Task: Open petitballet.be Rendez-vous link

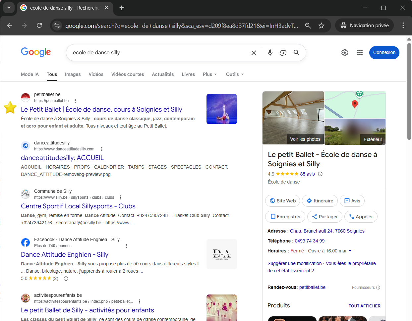Action: 312,287
